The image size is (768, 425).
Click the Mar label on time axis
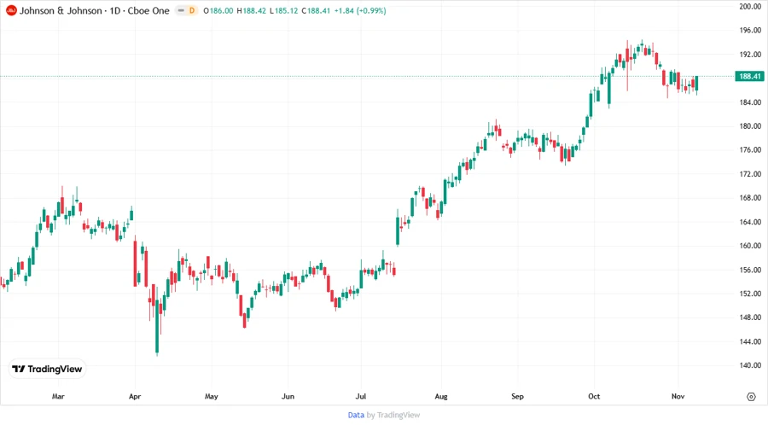58,397
